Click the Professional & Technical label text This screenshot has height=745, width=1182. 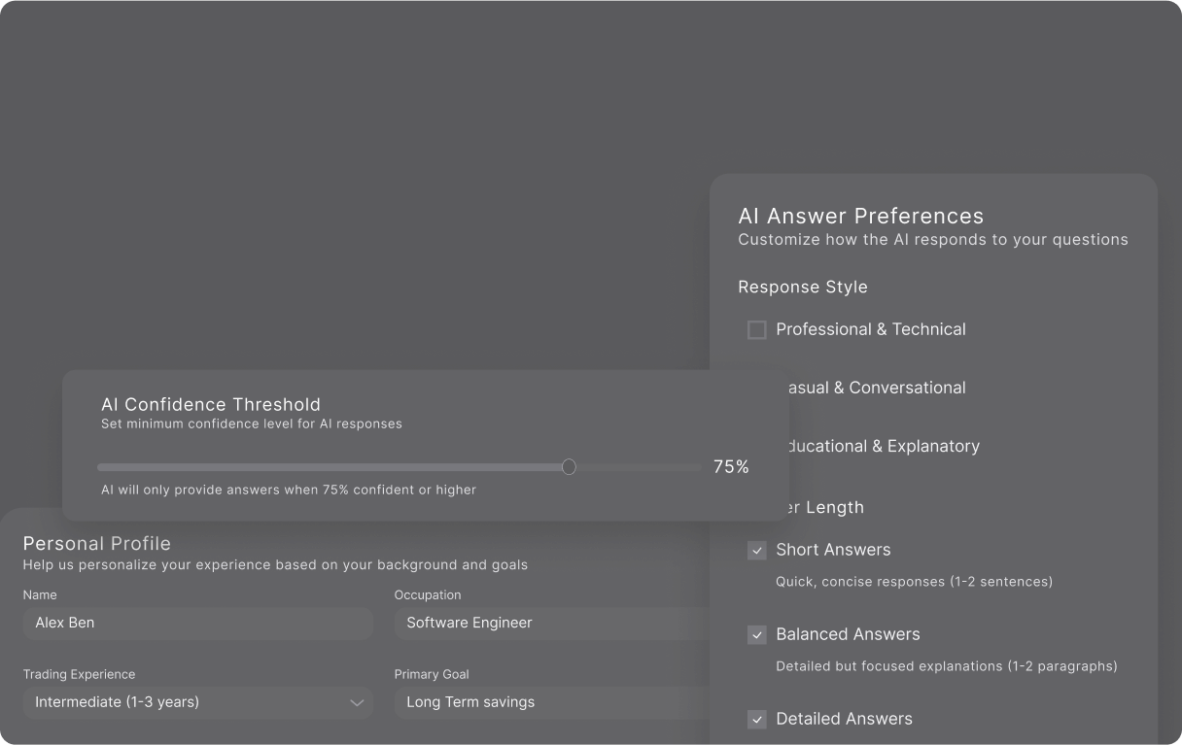pos(871,329)
